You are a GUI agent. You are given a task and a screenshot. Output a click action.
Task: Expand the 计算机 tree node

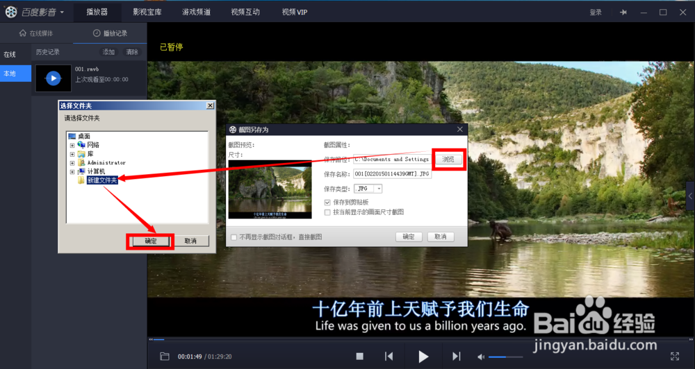[72, 172]
